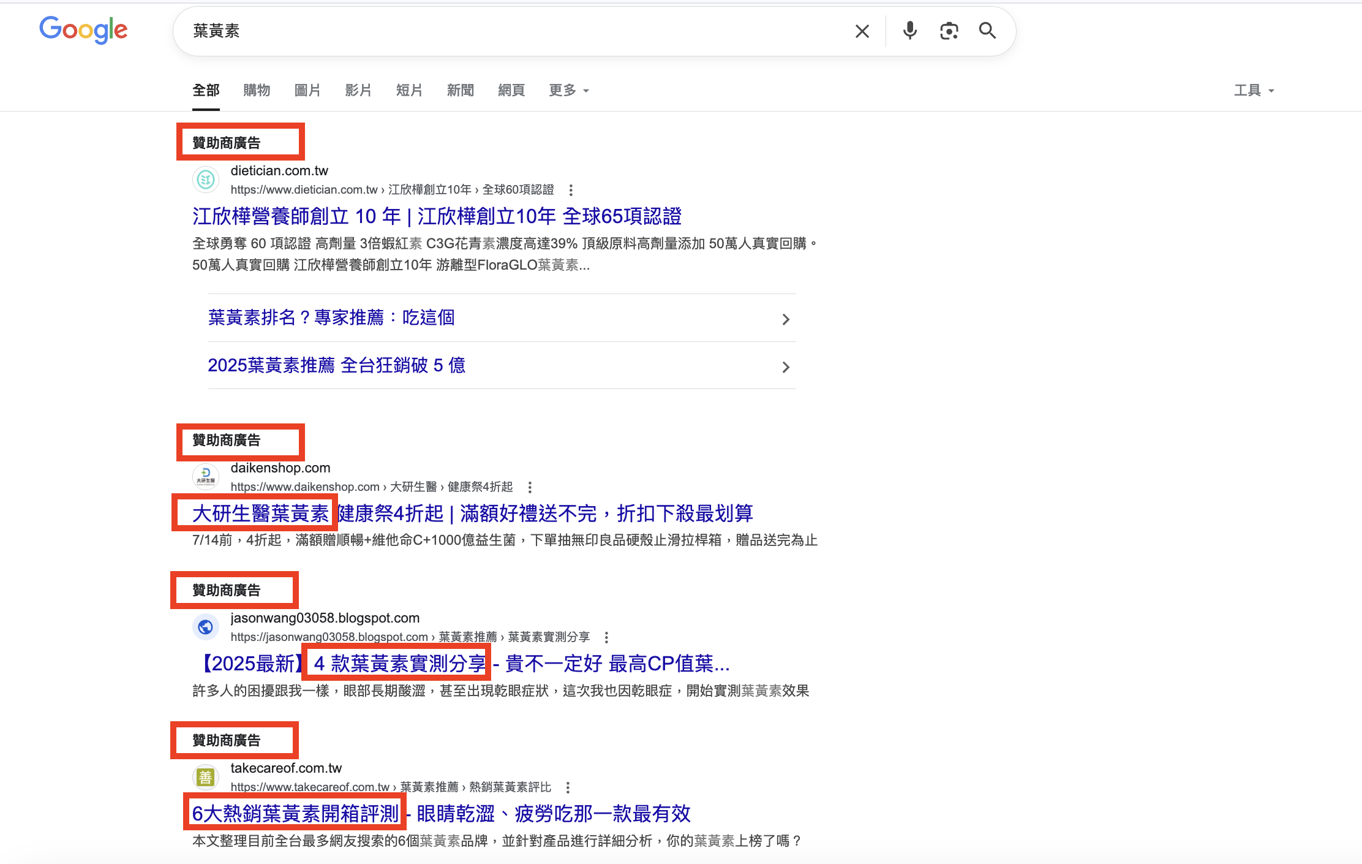Switch to the 短片 tab
The width and height of the screenshot is (1362, 864).
[x=409, y=90]
